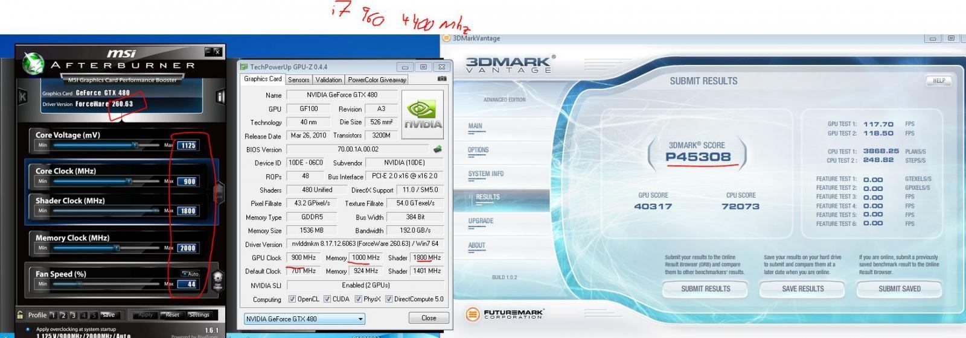The width and height of the screenshot is (966, 338).
Task: Click the SAVE RESULTS button
Action: click(x=802, y=289)
